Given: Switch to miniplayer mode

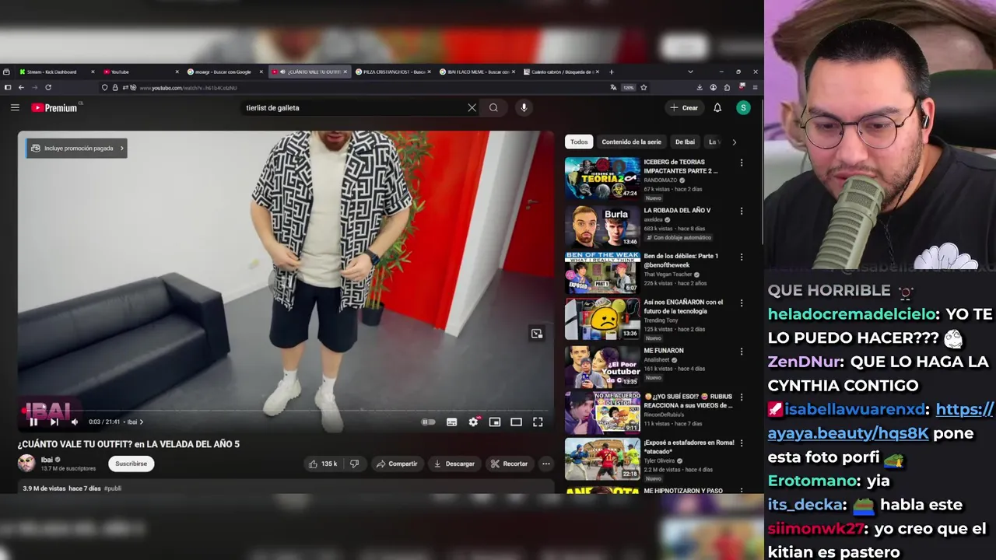Looking at the screenshot, I should pyautogui.click(x=495, y=422).
